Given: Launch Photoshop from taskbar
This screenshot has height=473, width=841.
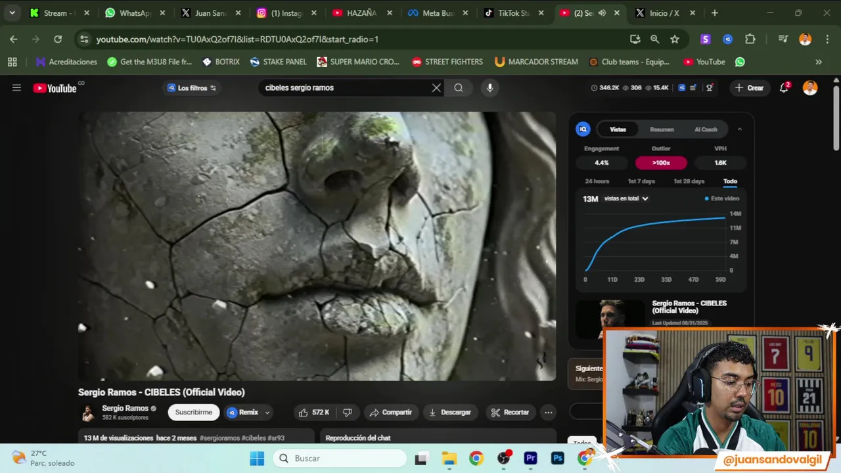Looking at the screenshot, I should pos(558,458).
